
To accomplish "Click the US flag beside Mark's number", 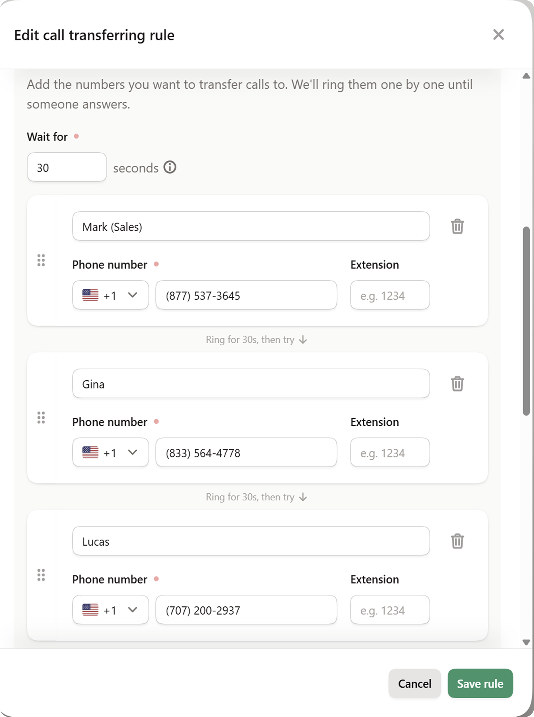I will pyautogui.click(x=90, y=295).
